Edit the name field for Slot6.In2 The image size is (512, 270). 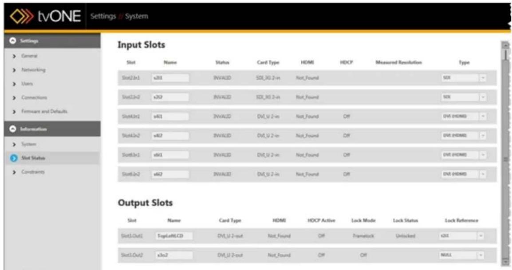click(x=170, y=174)
